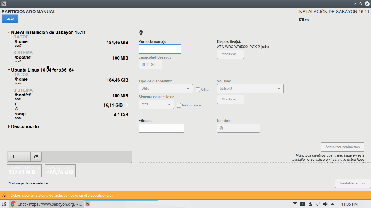
Task: Click the Listo button
Action: (x=10, y=19)
